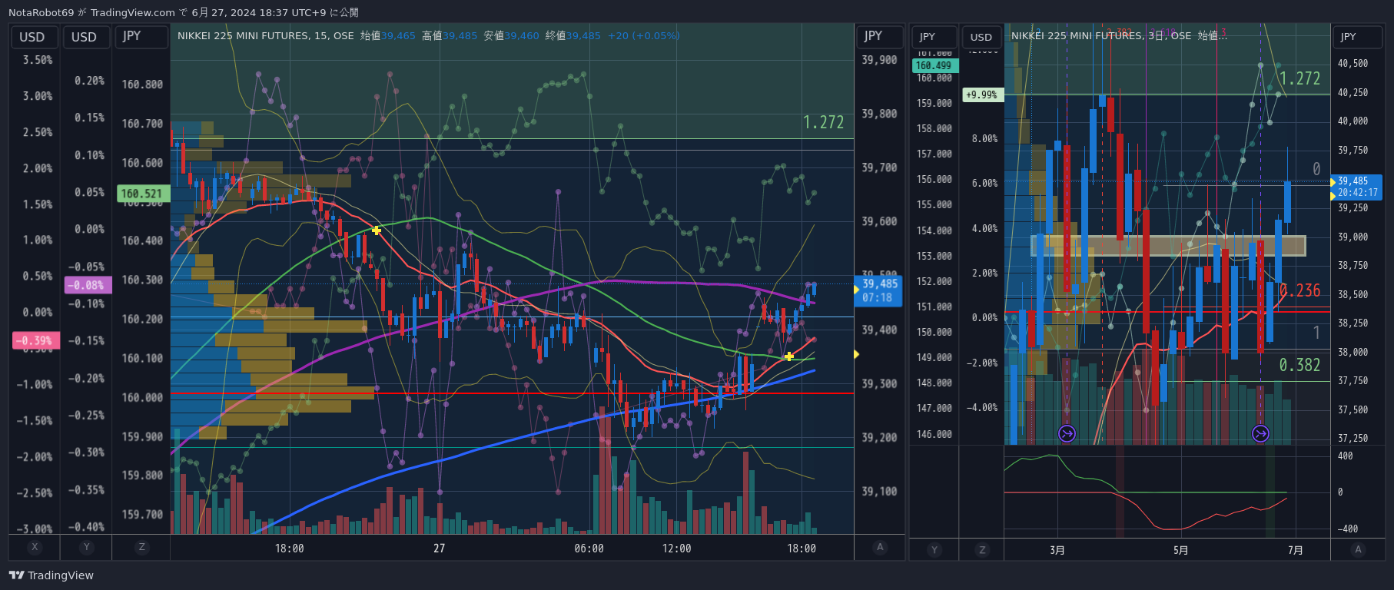Click the 15-minute NIKKEI 225 MINI FUTURES title
1394x590 pixels.
tap(266, 35)
